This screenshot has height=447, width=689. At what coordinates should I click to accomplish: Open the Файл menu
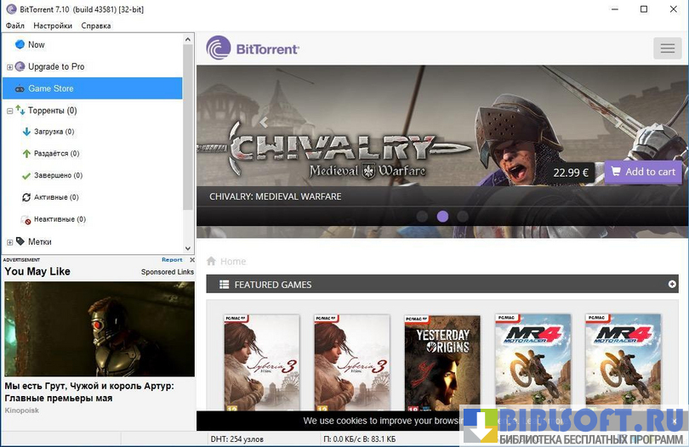(14, 25)
